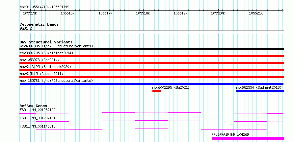Click the nsv982334 (Sudmant2013) label
Viewport: 293px width, 142px height.
tap(259, 87)
